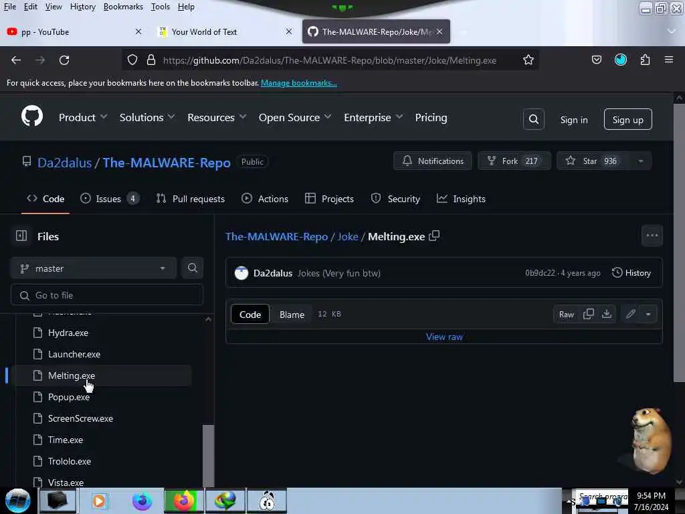This screenshot has width=685, height=514.
Task: Copy the raw file contents
Action: coord(589,314)
